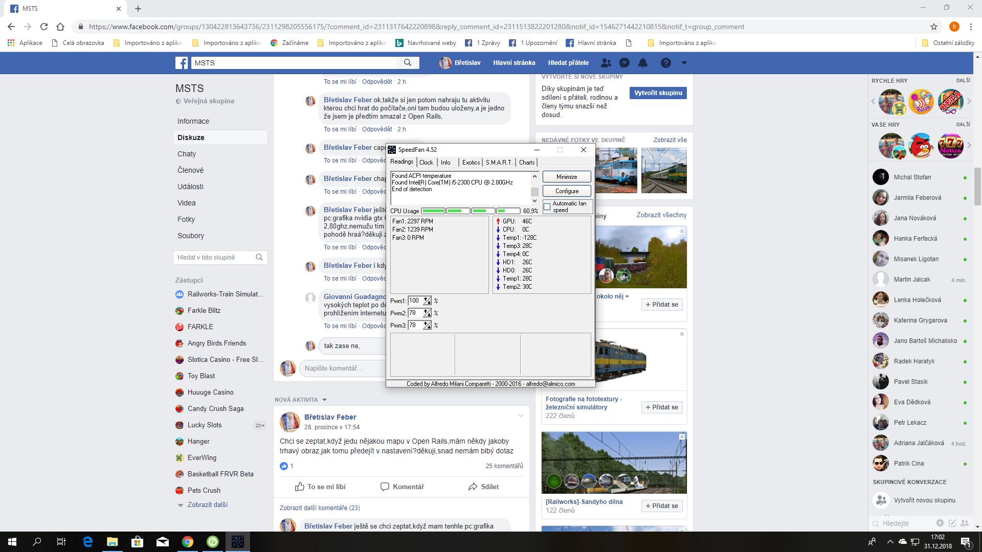The height and width of the screenshot is (552, 982).
Task: Open the Exotics tab in SpeedFan
Action: click(471, 163)
